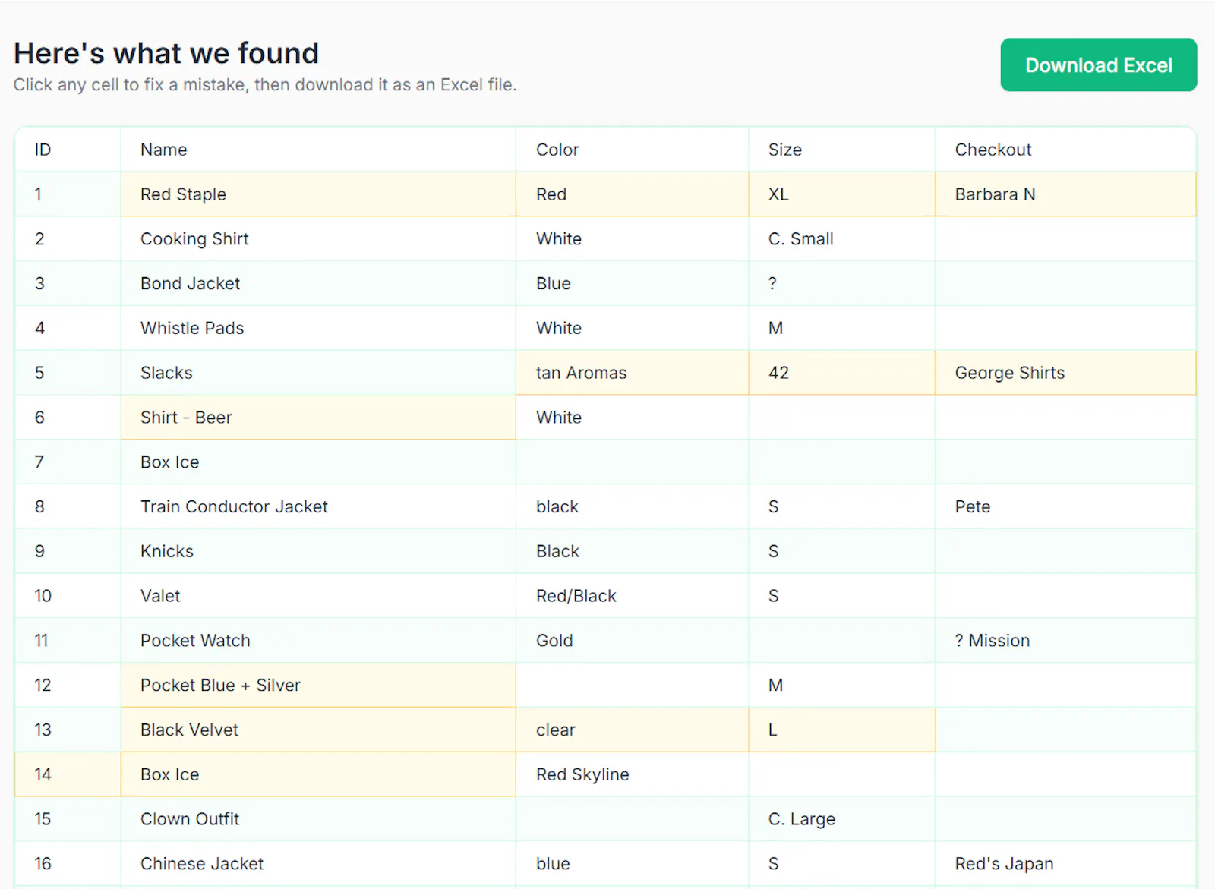Select the Checkout column header
Viewport: 1215px width, 889px height.
click(x=1065, y=150)
